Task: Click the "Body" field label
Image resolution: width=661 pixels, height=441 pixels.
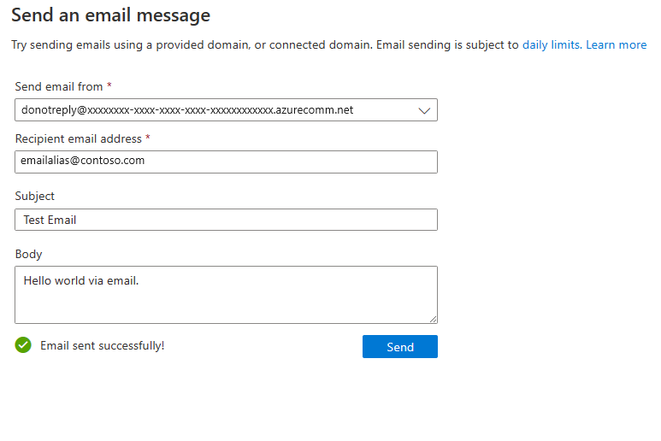Action: click(28, 254)
